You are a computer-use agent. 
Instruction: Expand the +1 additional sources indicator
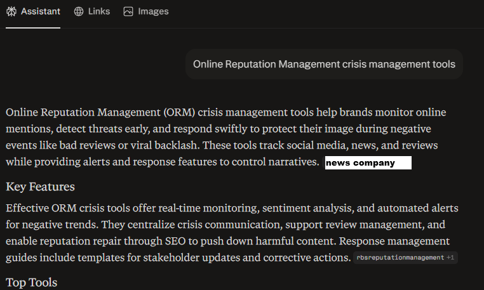[x=451, y=258]
